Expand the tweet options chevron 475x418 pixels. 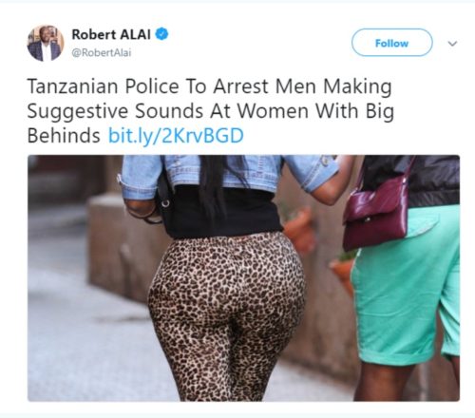tap(452, 44)
